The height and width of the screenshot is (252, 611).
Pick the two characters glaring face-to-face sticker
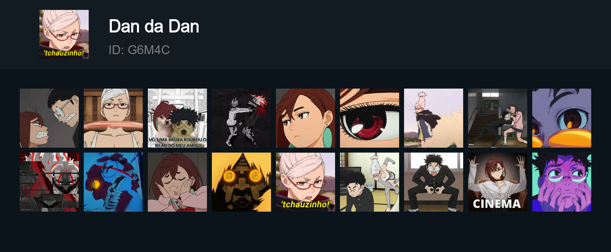tap(49, 118)
